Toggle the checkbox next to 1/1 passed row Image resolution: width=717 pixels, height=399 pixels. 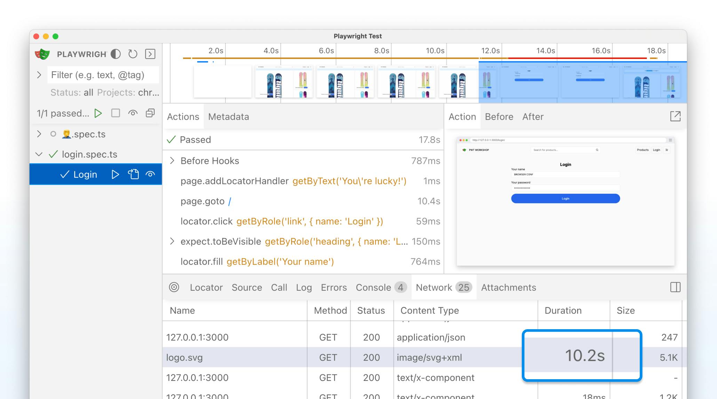[x=115, y=114]
